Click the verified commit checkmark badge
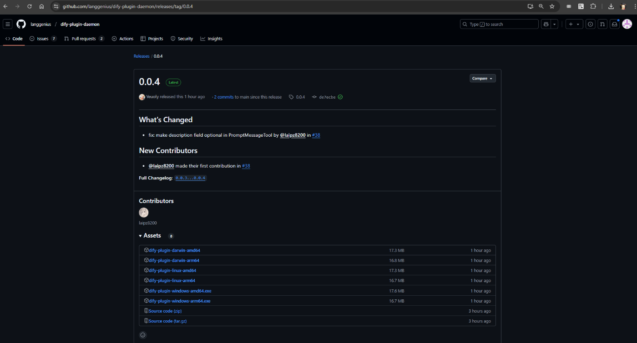The width and height of the screenshot is (637, 343). [340, 97]
